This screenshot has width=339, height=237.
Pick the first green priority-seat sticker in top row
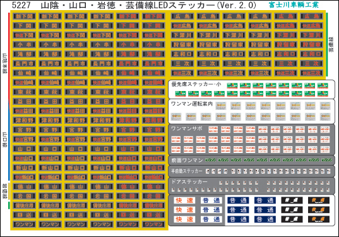tap(232, 86)
